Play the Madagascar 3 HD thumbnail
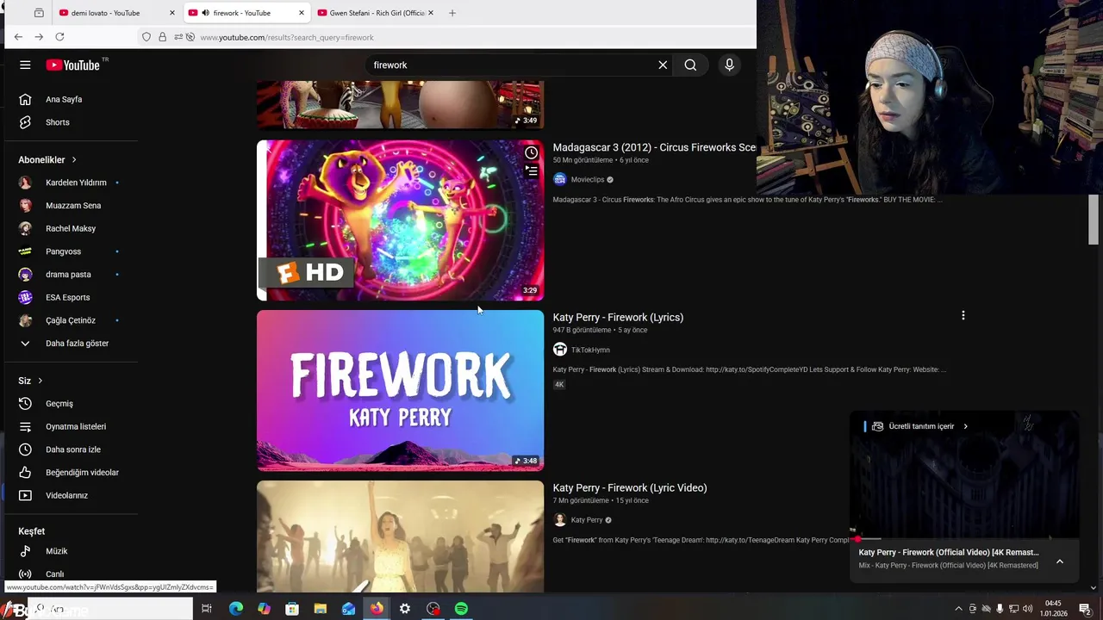The height and width of the screenshot is (620, 1103). [x=400, y=220]
